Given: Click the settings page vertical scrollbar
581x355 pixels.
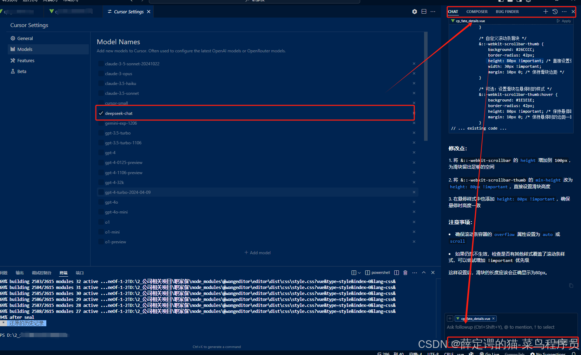Looking at the screenshot, I should pyautogui.click(x=426, y=86).
